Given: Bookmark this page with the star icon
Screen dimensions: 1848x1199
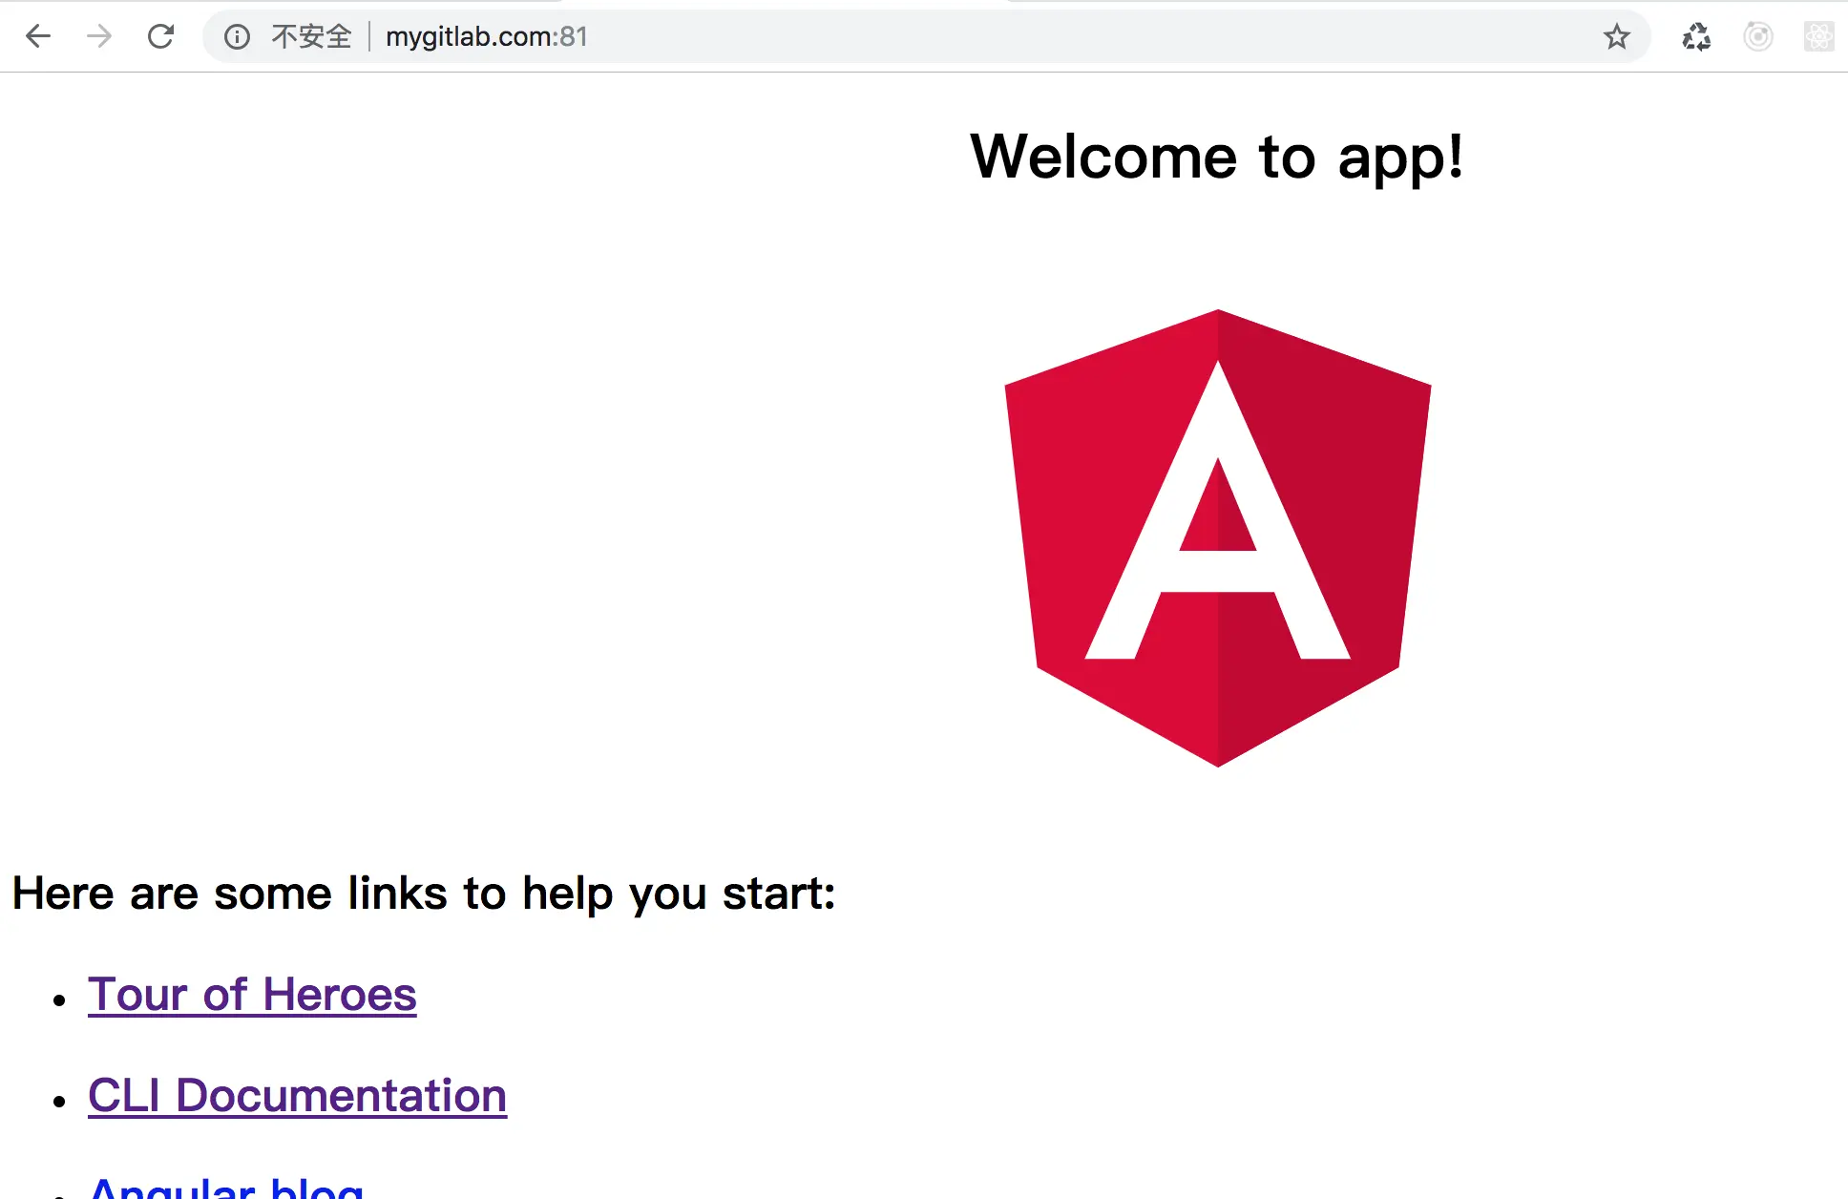Looking at the screenshot, I should point(1616,36).
